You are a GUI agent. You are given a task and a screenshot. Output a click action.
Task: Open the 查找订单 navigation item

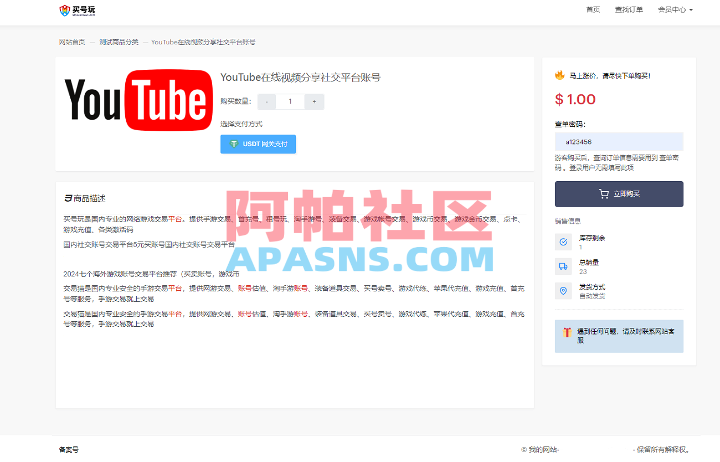[629, 9]
